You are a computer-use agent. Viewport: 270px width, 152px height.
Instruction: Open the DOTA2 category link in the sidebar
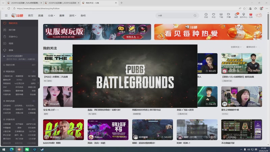19,80
